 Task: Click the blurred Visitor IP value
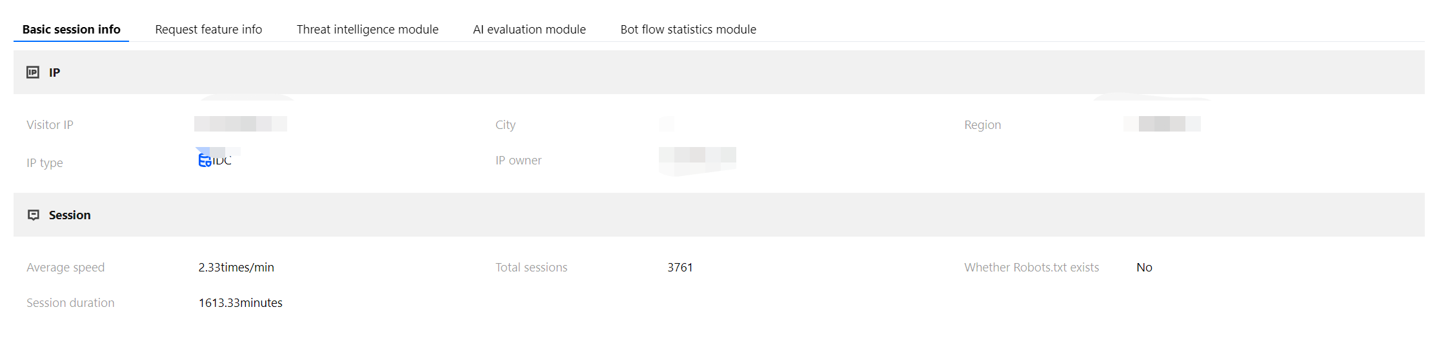[x=240, y=124]
